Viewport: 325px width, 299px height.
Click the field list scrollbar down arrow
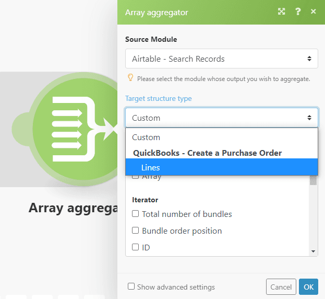pos(313,251)
